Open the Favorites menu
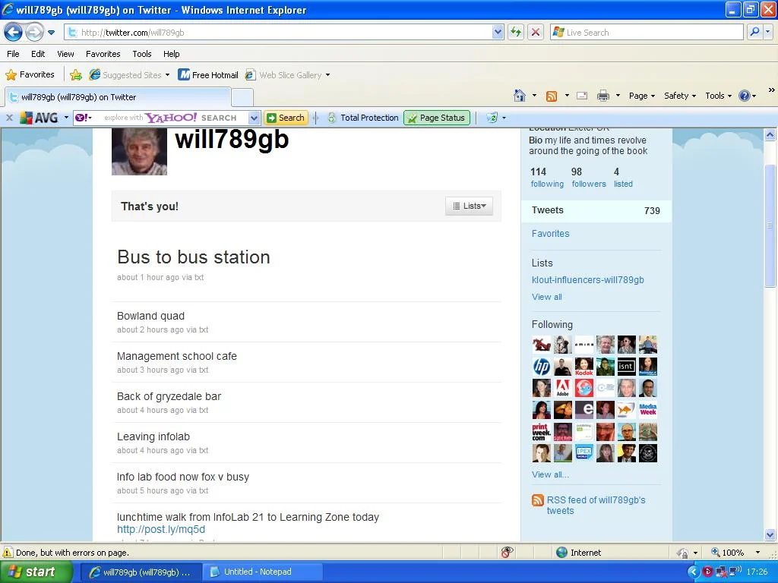The image size is (778, 583). 103,54
